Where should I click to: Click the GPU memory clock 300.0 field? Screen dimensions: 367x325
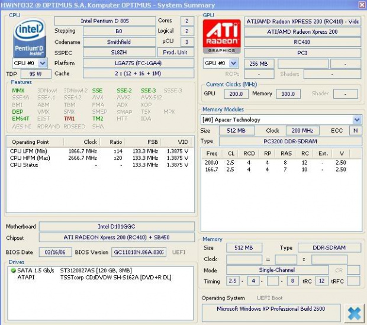coord(288,94)
